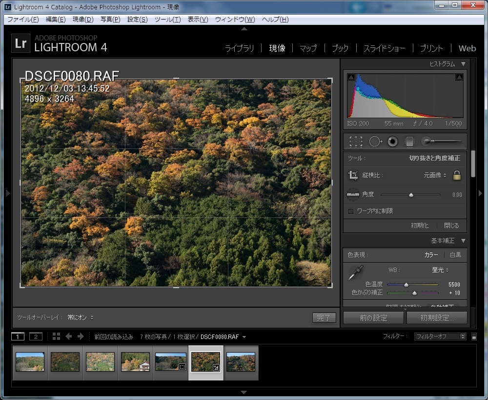
Task: Select the crop overlay tool icon
Action: (356, 142)
